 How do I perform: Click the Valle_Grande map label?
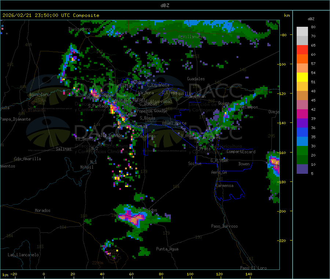point(109,135)
